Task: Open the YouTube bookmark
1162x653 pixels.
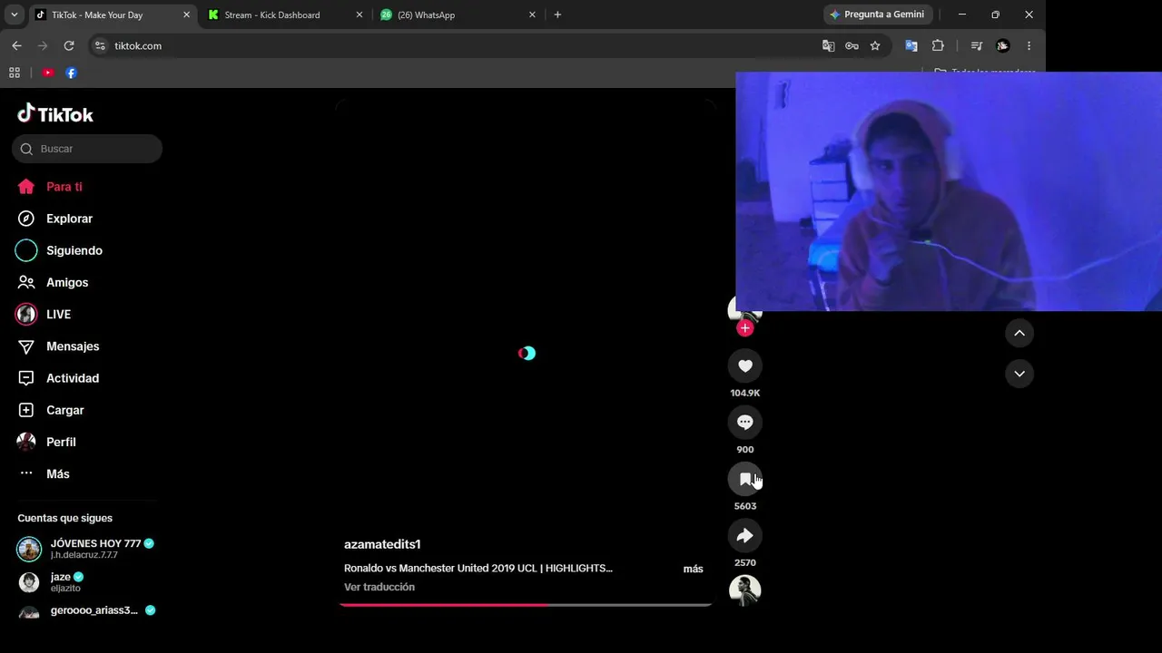Action: click(48, 73)
